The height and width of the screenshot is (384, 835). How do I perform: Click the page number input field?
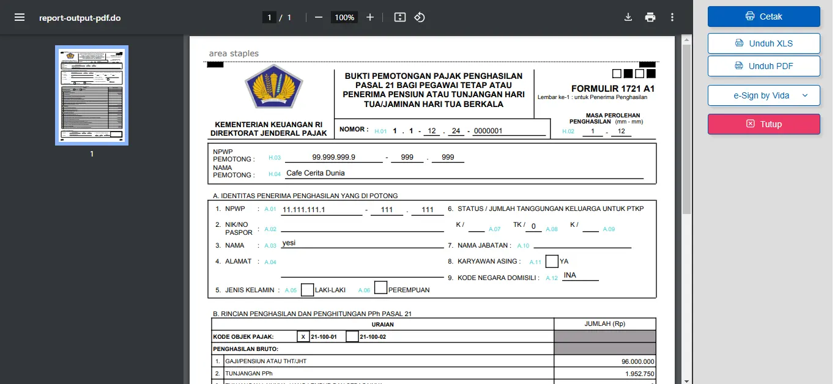coord(269,17)
